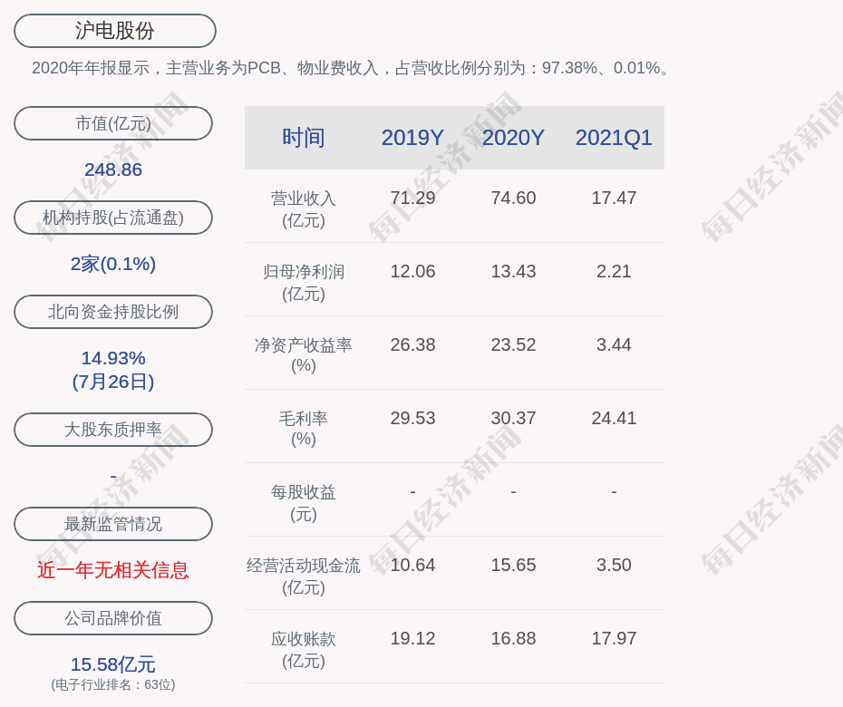Click the 14.93% holding percentage value
This screenshot has width=843, height=707.
pos(112,358)
